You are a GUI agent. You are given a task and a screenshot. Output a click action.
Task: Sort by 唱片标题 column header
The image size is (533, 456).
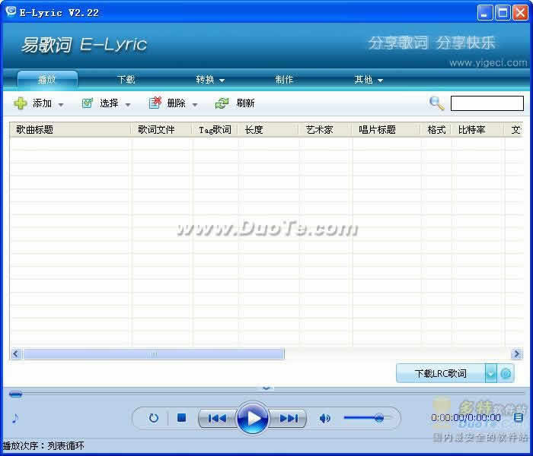[x=387, y=130]
